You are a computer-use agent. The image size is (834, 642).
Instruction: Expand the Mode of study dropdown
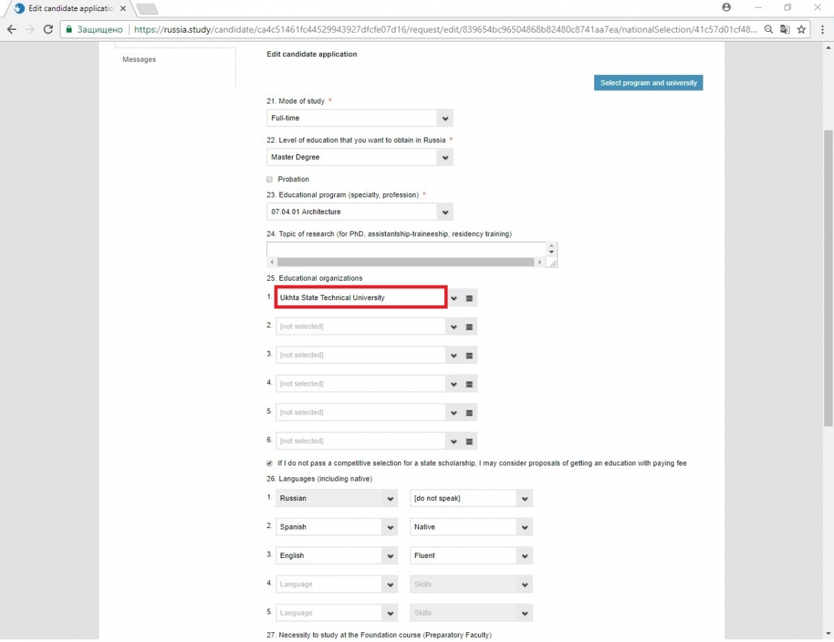tap(360, 118)
